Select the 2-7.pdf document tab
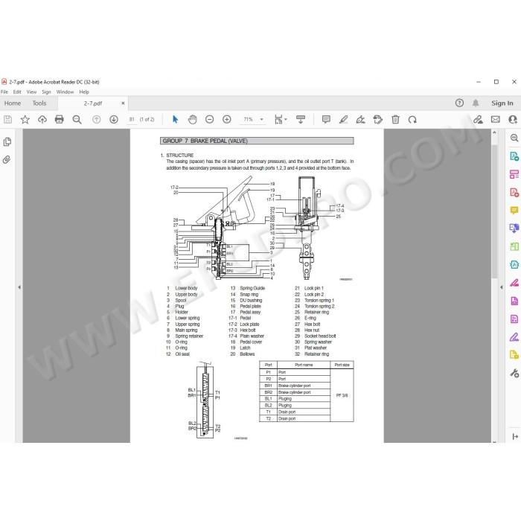Screen dimensions: 521x521 (x=93, y=103)
